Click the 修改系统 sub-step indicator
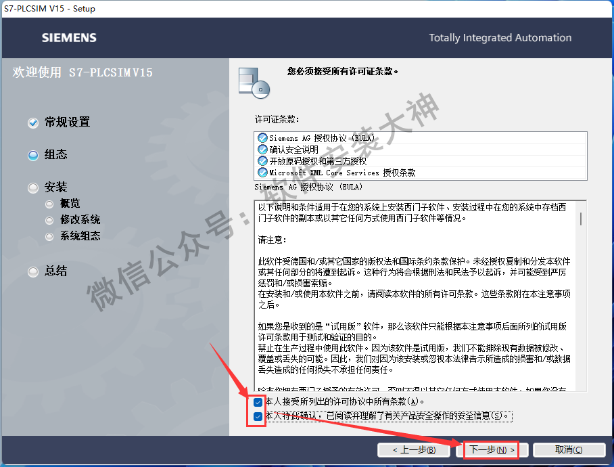The height and width of the screenshot is (467, 614). click(x=49, y=220)
